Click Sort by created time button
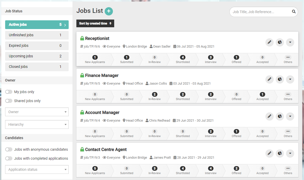The height and width of the screenshot is (180, 304). click(x=95, y=23)
